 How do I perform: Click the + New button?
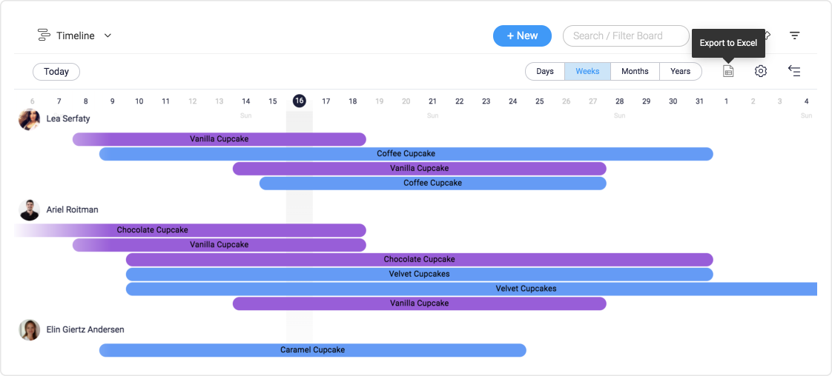pos(522,36)
